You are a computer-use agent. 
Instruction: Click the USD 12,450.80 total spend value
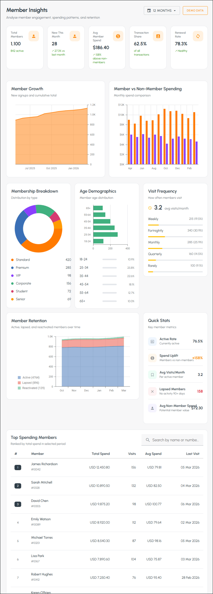click(x=100, y=467)
